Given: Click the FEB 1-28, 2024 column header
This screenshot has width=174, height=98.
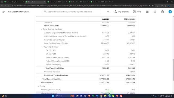Looking at the screenshot, I should pyautogui.click(x=129, y=19).
